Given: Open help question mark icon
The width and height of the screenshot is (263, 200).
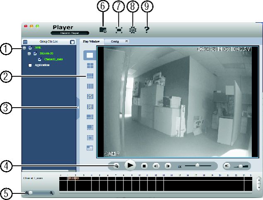Looking at the screenshot, I should coord(147,30).
